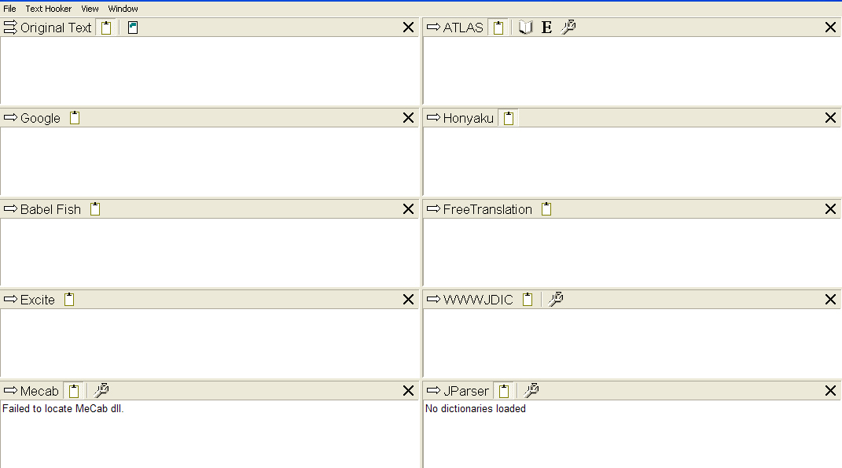Viewport: 842px width, 468px height.
Task: Open the File menu
Action: (x=9, y=9)
